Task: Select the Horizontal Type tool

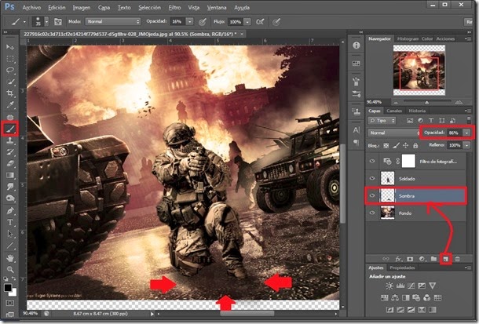Action: pos(10,222)
